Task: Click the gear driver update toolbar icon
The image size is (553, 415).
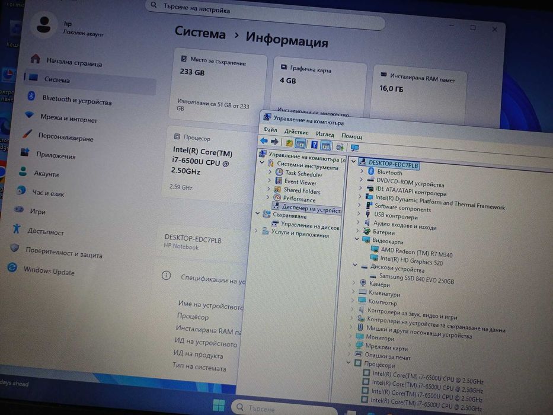Action: click(340, 146)
